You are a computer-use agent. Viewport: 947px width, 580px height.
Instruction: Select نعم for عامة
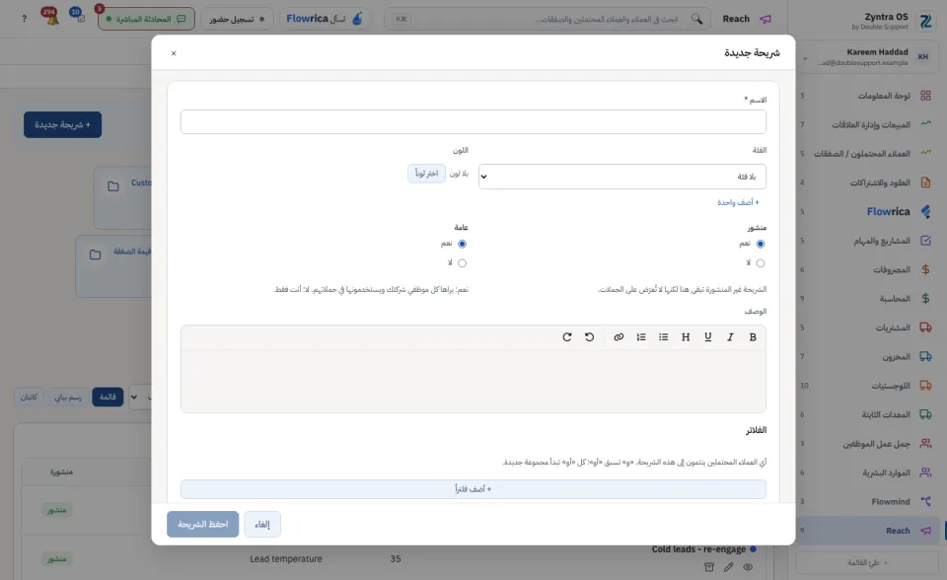(x=462, y=244)
